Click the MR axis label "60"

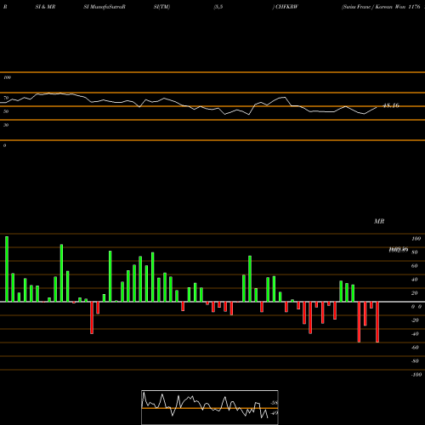414,266
